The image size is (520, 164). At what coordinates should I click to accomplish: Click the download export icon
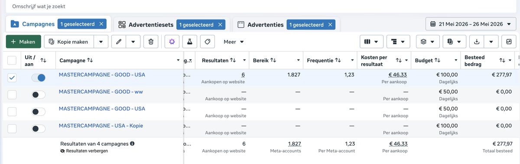477,42
